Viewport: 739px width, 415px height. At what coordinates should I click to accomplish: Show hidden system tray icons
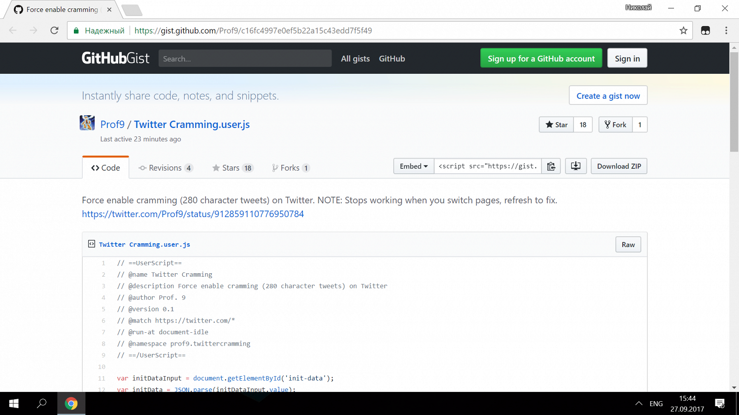(638, 404)
